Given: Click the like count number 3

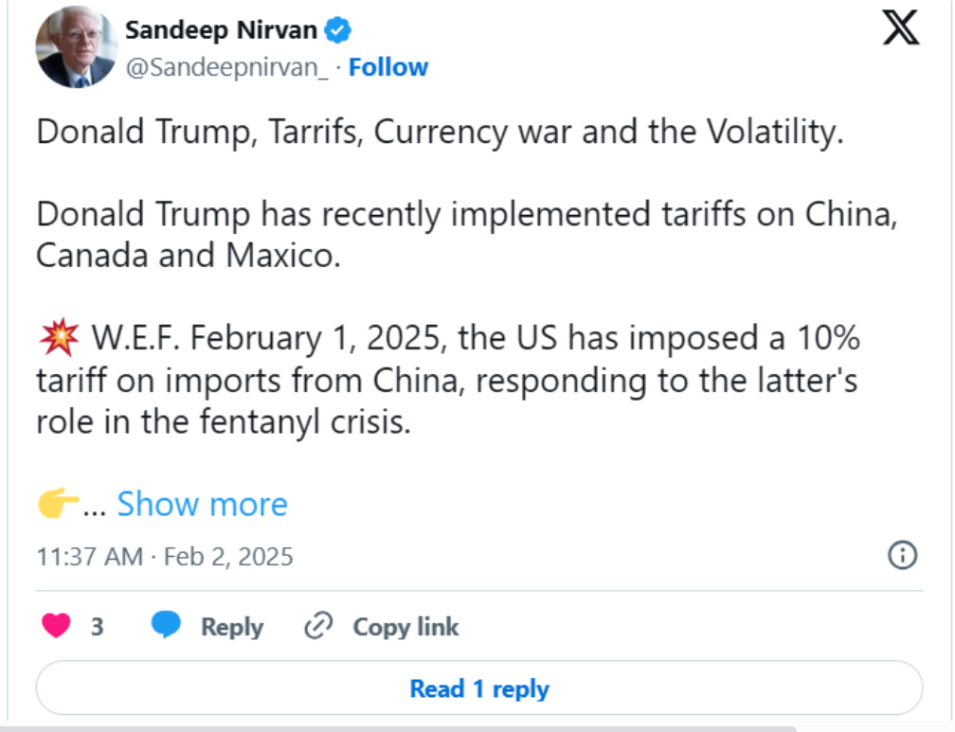Looking at the screenshot, I should point(98,627).
